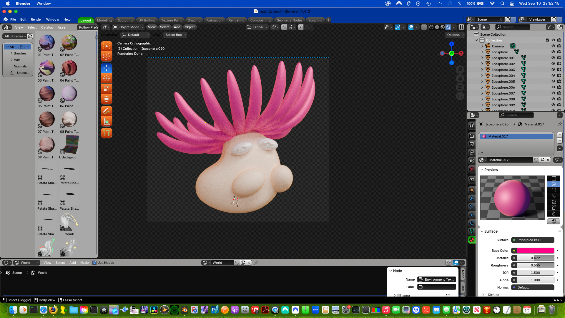Choose the Add Cube tool
Screen dimensions: 565x318
(x=107, y=133)
